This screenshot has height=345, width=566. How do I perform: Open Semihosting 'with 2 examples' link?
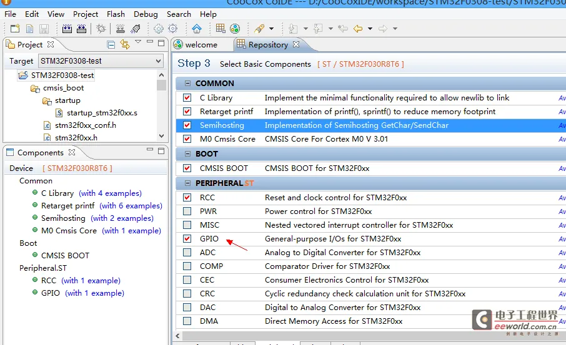pyautogui.click(x=122, y=218)
